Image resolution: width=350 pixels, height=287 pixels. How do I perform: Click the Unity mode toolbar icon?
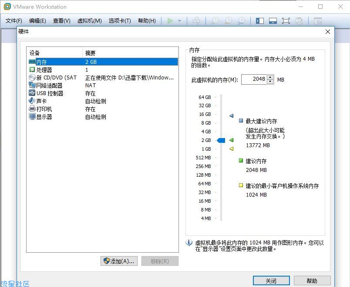(x=299, y=21)
